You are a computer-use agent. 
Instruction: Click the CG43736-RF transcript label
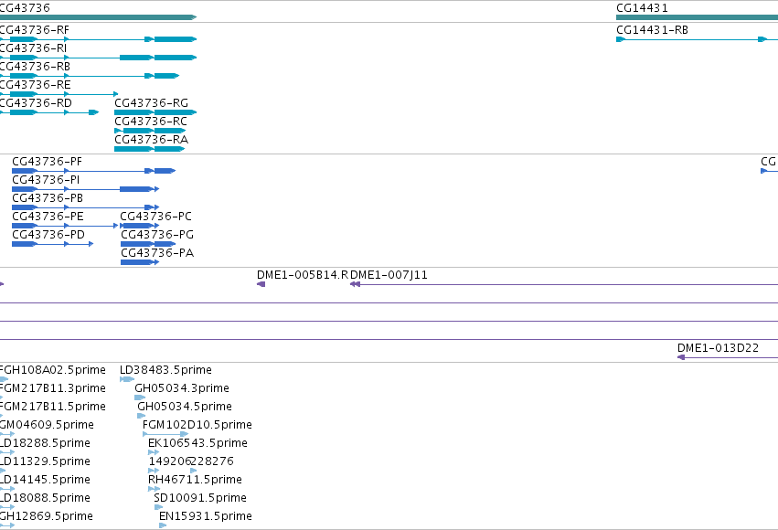pos(34,30)
